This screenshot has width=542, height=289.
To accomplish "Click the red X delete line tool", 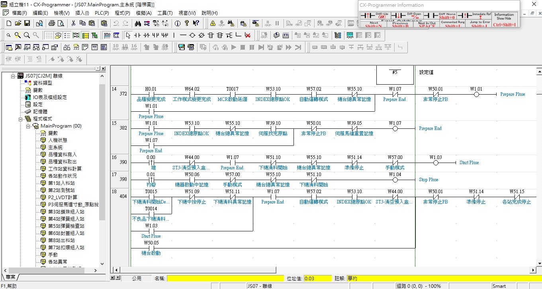I will click(x=248, y=35).
